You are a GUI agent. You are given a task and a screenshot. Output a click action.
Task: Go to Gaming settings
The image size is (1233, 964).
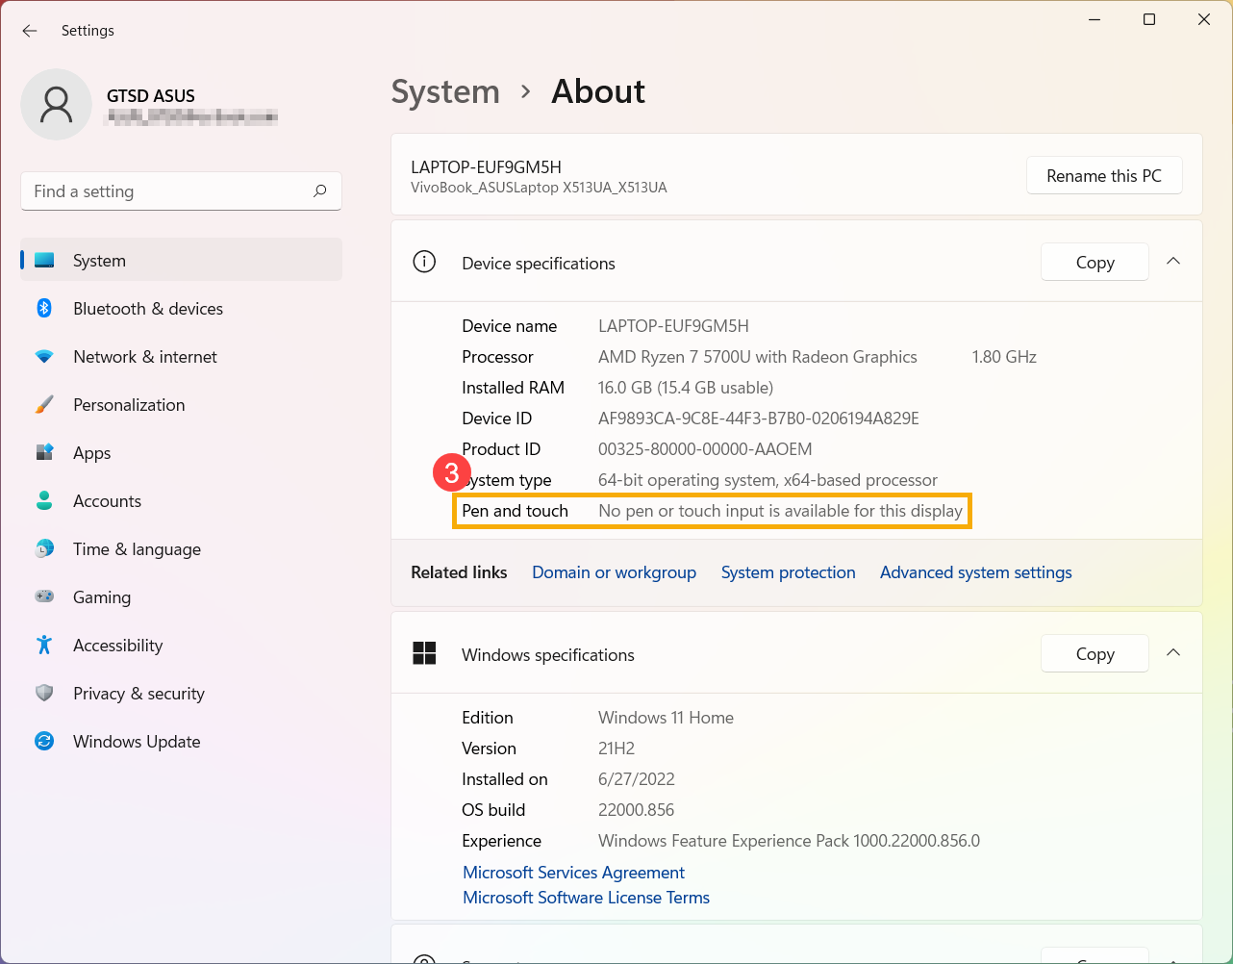pyautogui.click(x=181, y=596)
